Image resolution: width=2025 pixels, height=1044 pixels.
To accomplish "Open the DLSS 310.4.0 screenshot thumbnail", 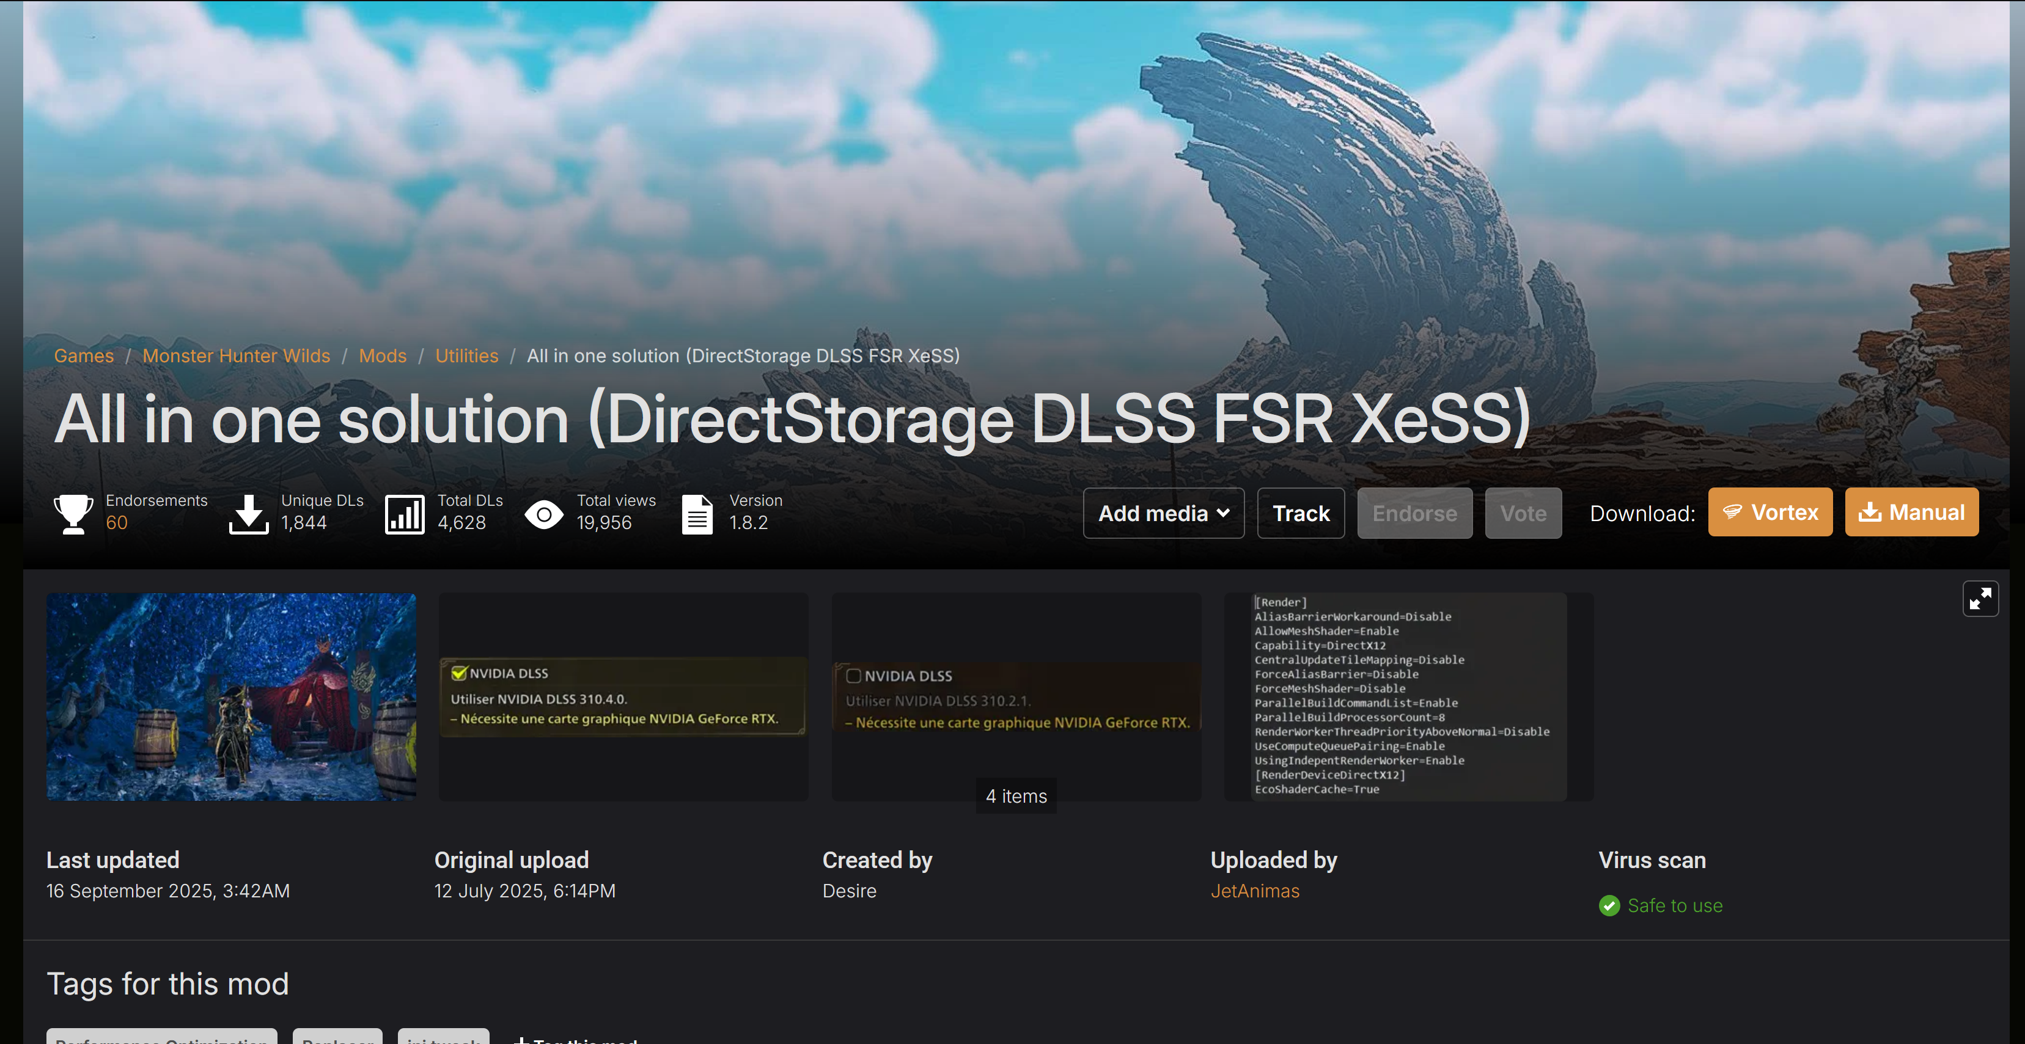I will coord(623,697).
